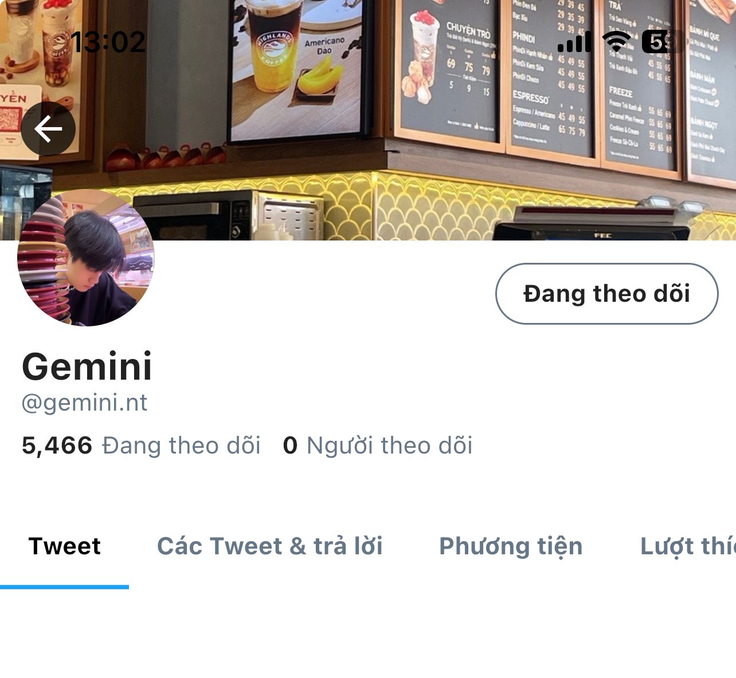
Task: Click the Đang theo dõi follow button
Action: pos(606,294)
